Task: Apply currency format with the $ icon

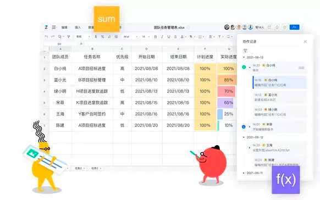Action: point(96,37)
